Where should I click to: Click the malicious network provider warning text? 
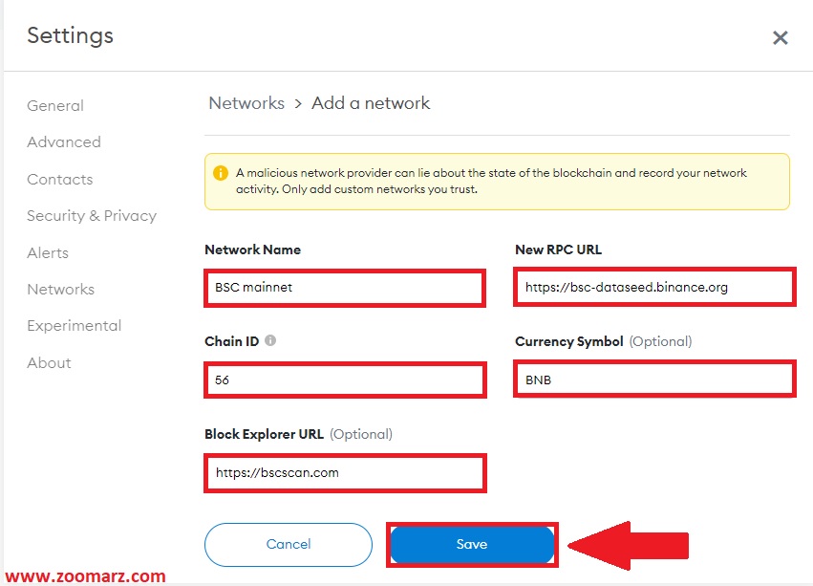pyautogui.click(x=491, y=181)
